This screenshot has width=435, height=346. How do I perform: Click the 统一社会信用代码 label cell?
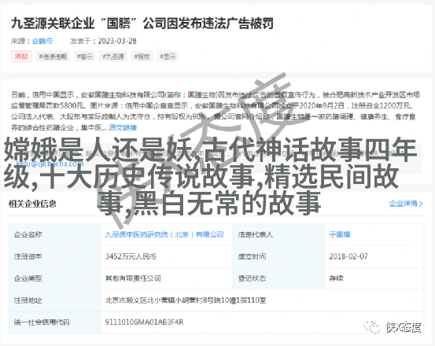(x=54, y=322)
